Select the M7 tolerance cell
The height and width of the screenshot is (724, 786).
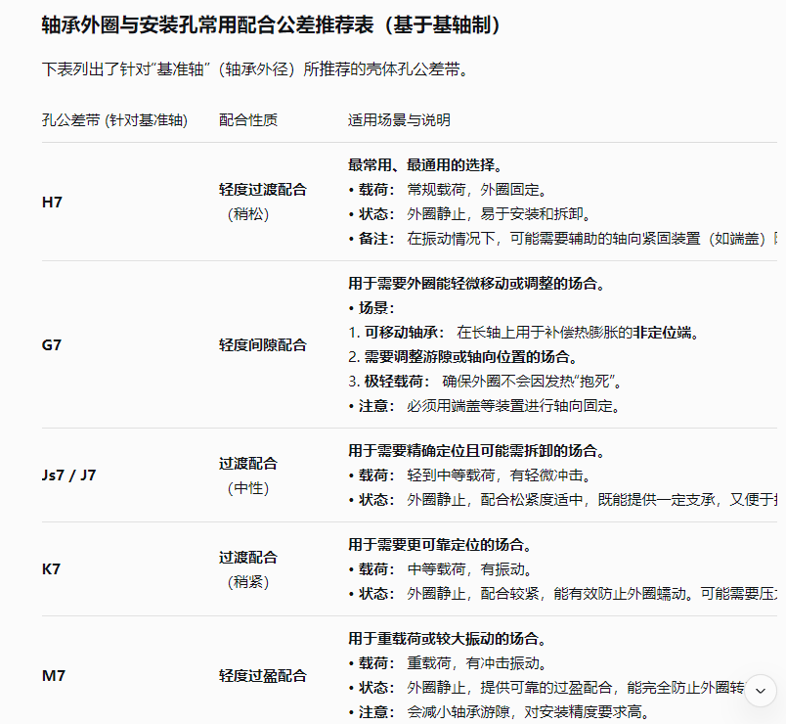[54, 675]
